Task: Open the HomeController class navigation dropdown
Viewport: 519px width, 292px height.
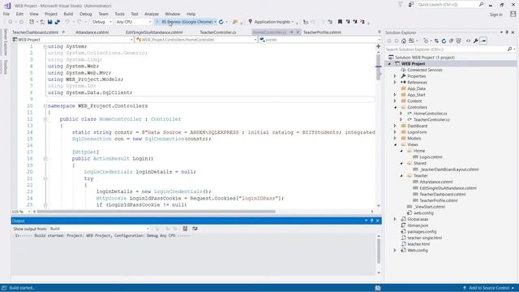Action: pos(196,40)
